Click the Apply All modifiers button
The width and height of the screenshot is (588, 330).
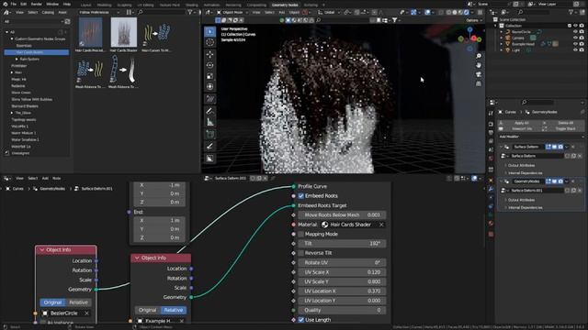(x=521, y=123)
